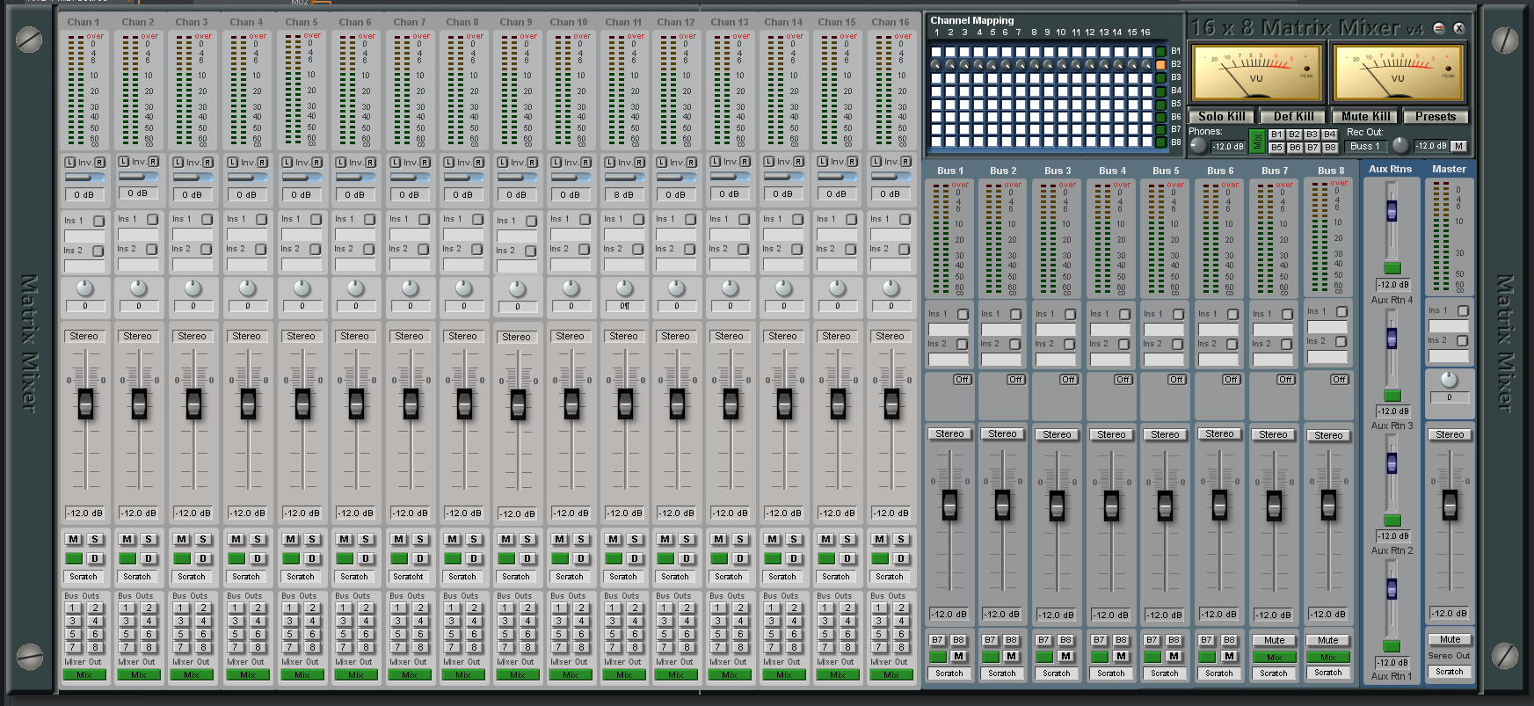Toggle Bus Out 8 on Chan 16
The height and width of the screenshot is (706, 1534).
[901, 647]
